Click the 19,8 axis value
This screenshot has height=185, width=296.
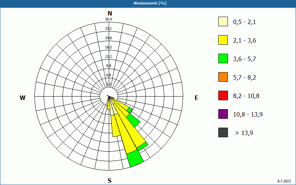click(108, 38)
